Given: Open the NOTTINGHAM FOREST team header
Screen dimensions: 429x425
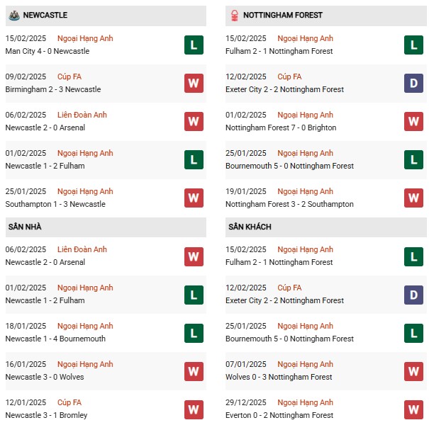Looking at the screenshot, I should pyautogui.click(x=282, y=15).
